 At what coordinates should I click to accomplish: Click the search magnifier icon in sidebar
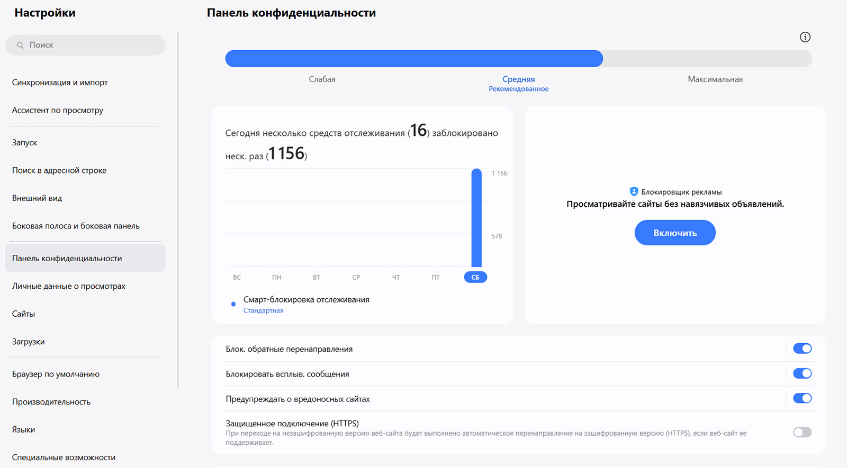pos(20,45)
